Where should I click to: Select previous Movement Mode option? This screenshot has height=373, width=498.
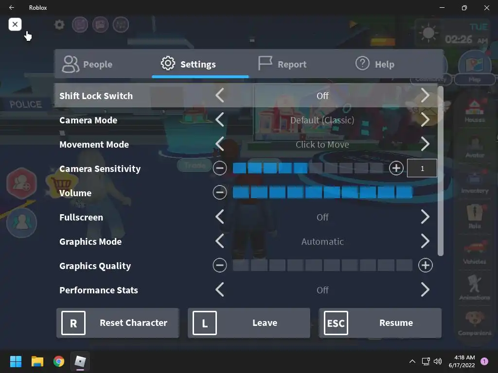pos(220,144)
